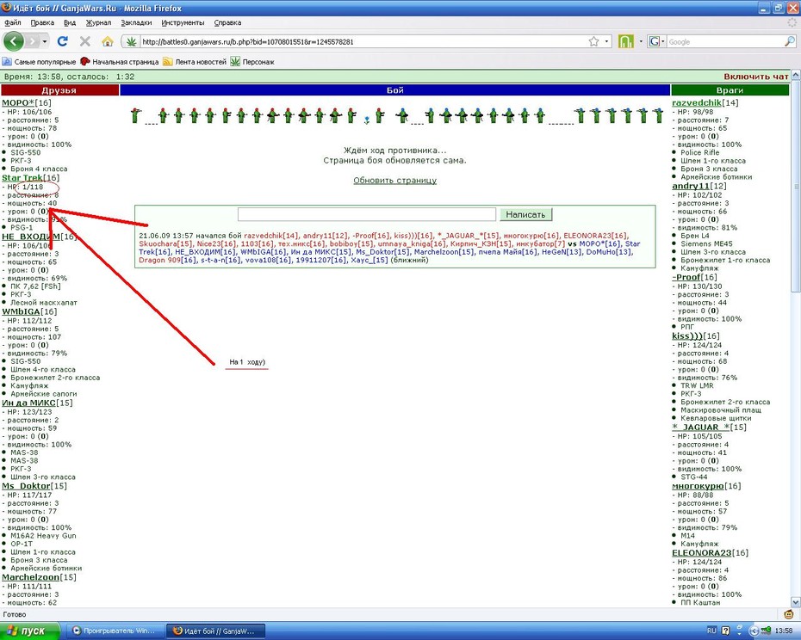Reload the page with the refresh icon
Screen dimensions: 801x640
tap(62, 41)
